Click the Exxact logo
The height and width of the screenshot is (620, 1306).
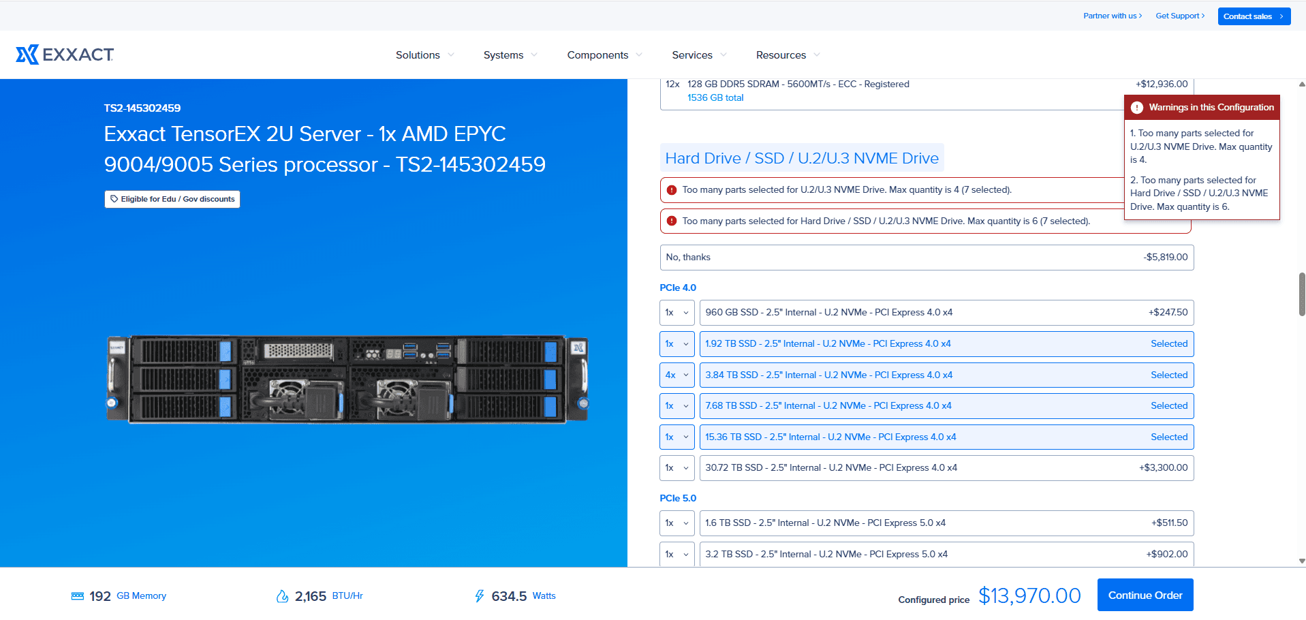pyautogui.click(x=65, y=55)
